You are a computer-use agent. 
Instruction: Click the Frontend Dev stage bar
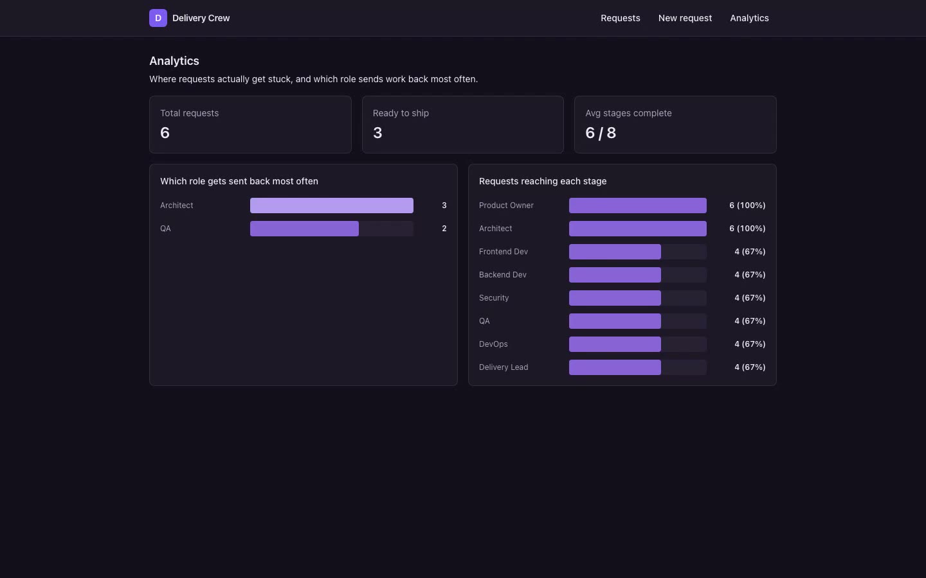coord(638,252)
